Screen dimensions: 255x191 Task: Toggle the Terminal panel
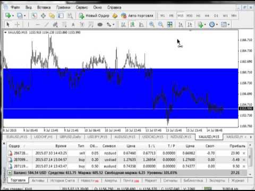(61, 15)
